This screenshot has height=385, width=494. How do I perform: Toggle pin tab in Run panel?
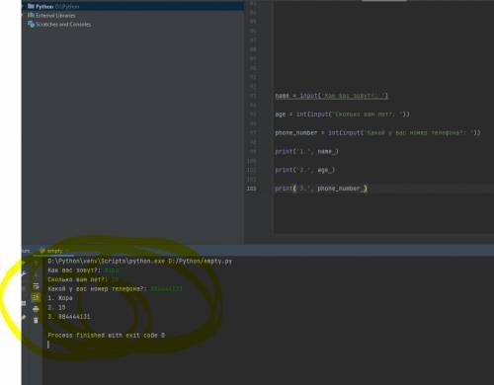[x=24, y=317]
